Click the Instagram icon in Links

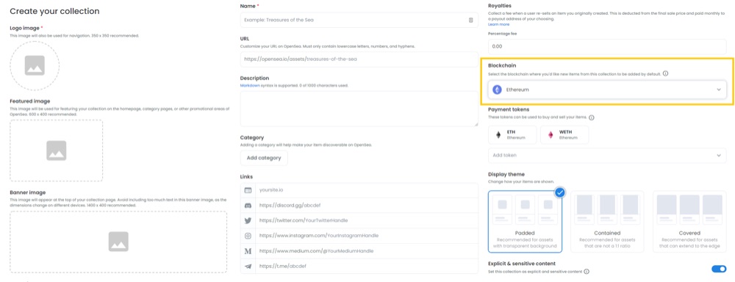click(x=248, y=236)
